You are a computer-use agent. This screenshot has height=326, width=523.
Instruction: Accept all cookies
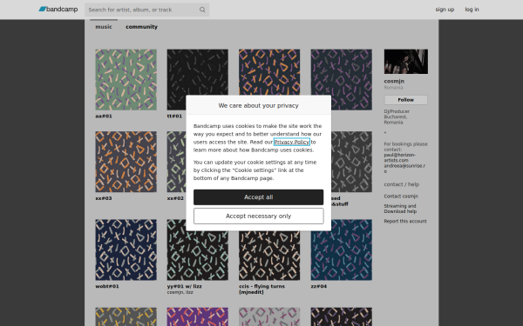pos(259,197)
